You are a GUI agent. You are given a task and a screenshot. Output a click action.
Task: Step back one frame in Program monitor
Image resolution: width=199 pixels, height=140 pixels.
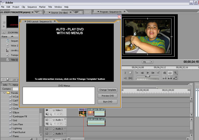click(142, 73)
